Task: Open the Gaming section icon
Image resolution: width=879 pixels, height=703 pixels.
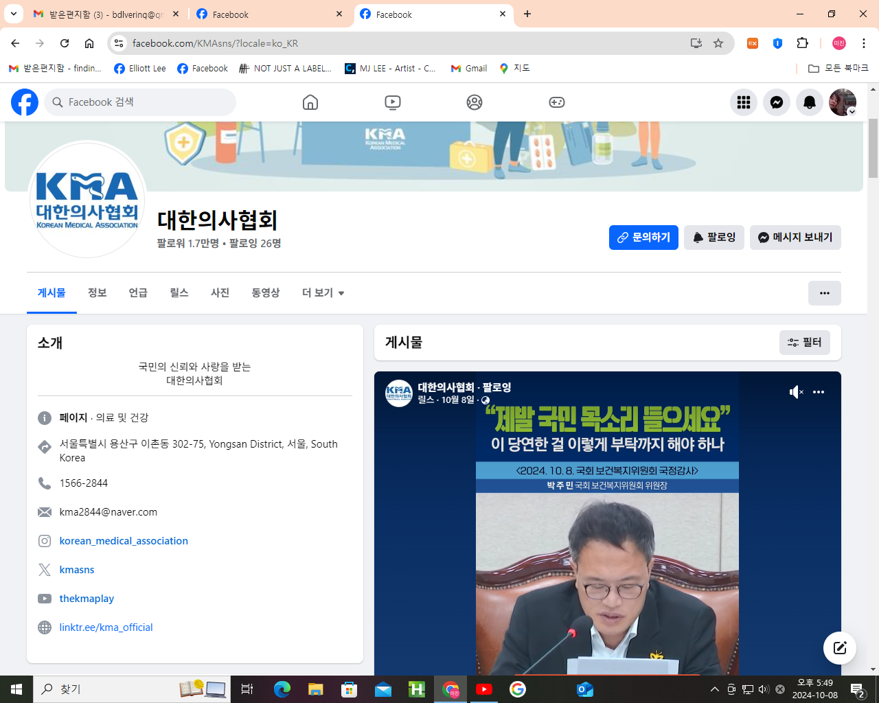Action: pyautogui.click(x=557, y=102)
